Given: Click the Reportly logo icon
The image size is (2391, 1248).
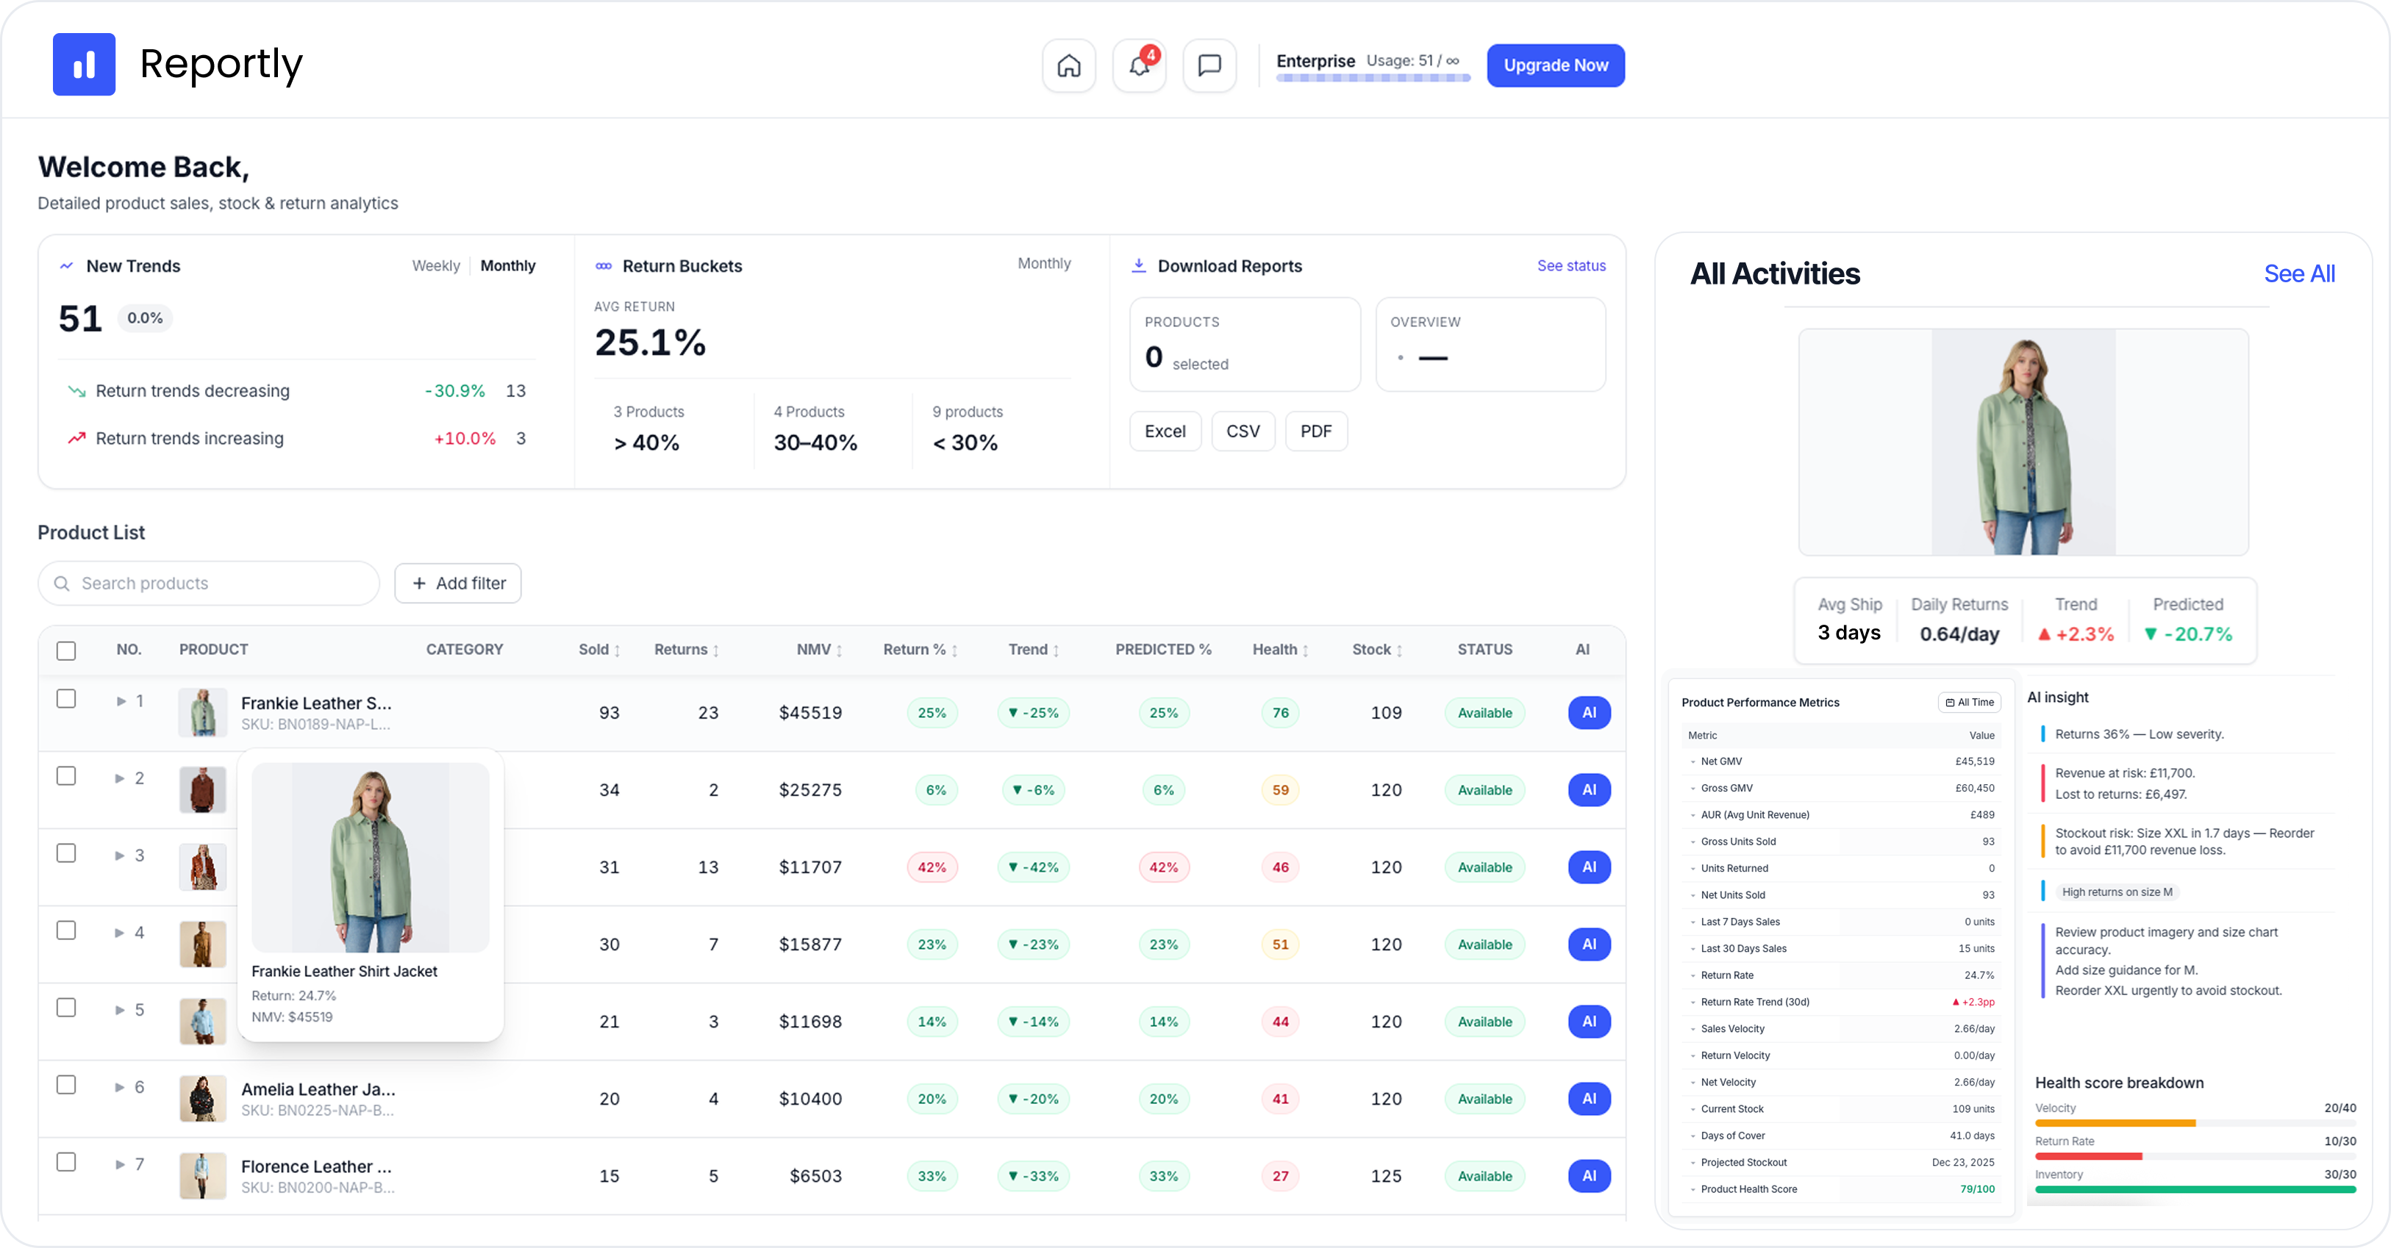Looking at the screenshot, I should [84, 64].
